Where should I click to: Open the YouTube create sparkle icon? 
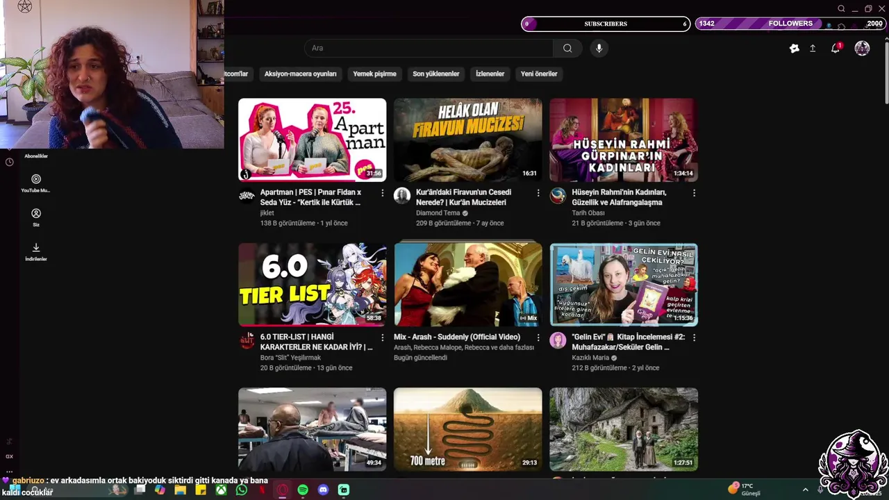(795, 48)
